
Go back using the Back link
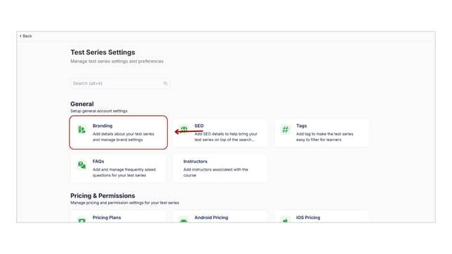pyautogui.click(x=26, y=36)
